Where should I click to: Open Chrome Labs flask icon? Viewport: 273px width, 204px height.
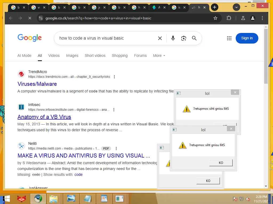(x=243, y=18)
